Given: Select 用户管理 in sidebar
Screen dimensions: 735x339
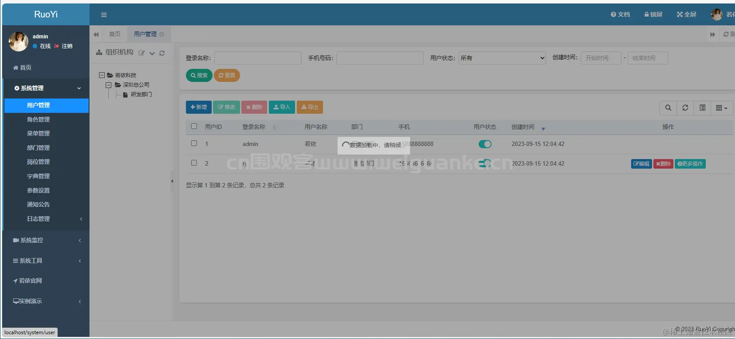Looking at the screenshot, I should click(x=46, y=105).
